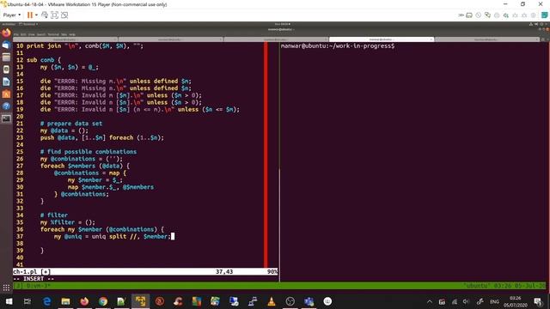The width and height of the screenshot is (550, 309).
Task: Click the VMware CD/DVD drive device icon
Action: coord(479,15)
